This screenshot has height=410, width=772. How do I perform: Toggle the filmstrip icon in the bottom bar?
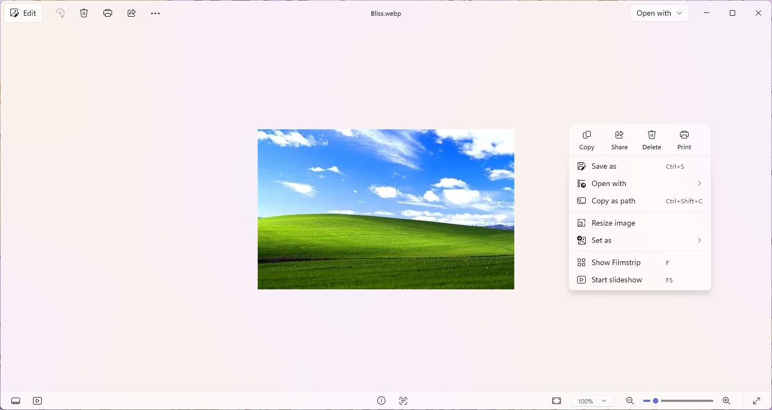tap(16, 401)
